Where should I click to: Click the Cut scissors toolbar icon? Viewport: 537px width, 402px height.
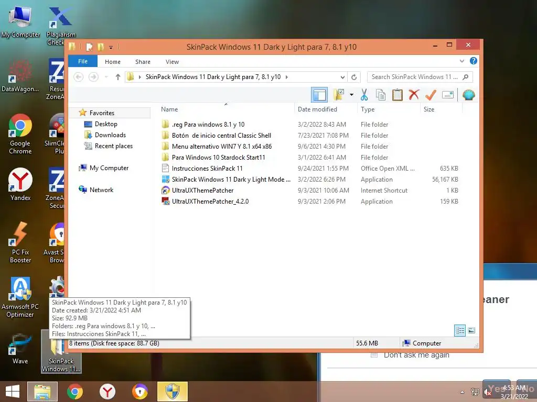(x=364, y=95)
